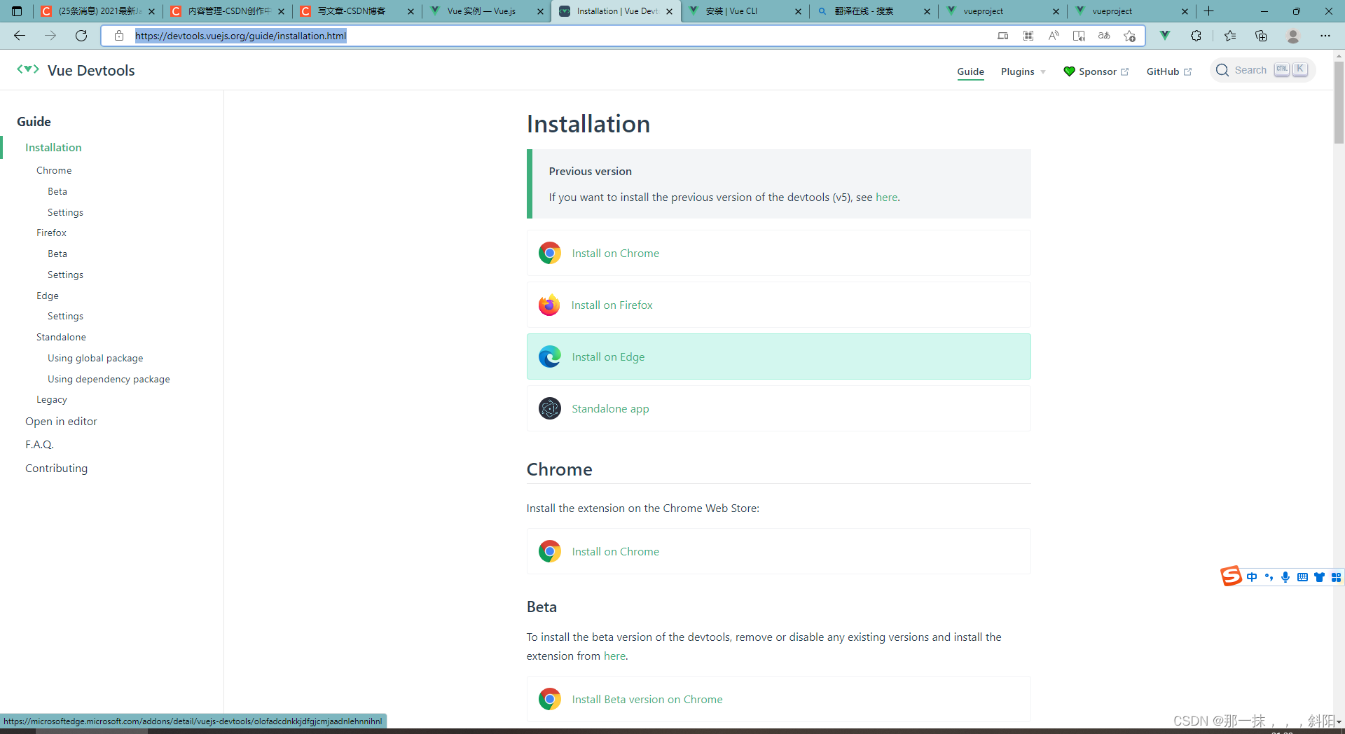This screenshot has height=734, width=1345.
Task: Select Edge in the sidebar
Action: click(48, 296)
